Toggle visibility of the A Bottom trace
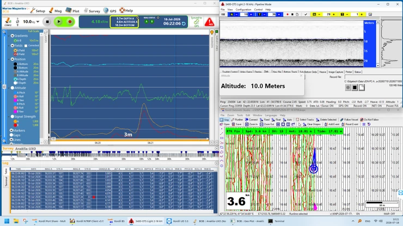This screenshot has width=403, height=226. pyautogui.click(x=15, y=64)
